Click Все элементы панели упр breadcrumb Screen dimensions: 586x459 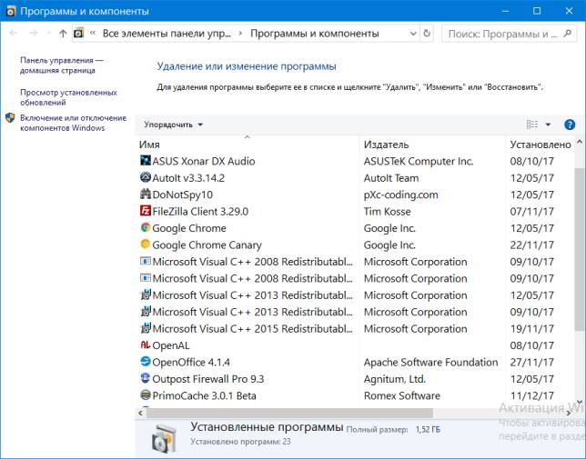[x=167, y=34]
